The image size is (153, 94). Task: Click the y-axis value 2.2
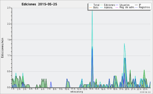point(9,24)
